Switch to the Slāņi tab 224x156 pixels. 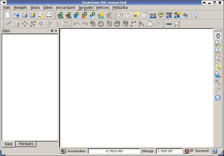[9, 144]
